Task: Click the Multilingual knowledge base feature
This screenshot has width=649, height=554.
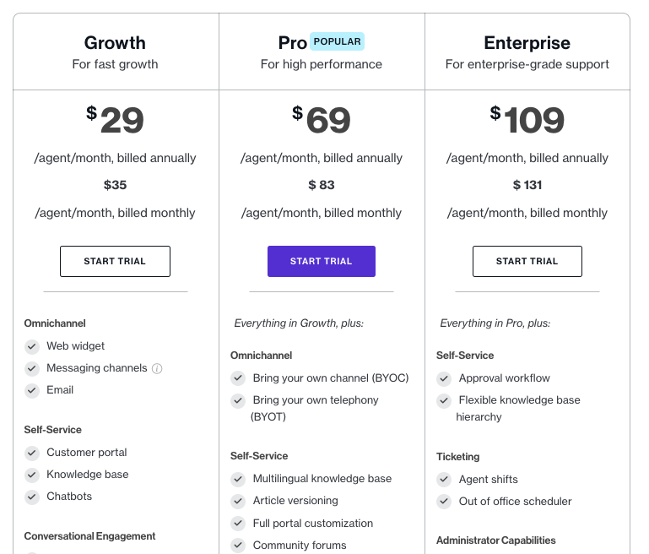Action: [x=322, y=479]
